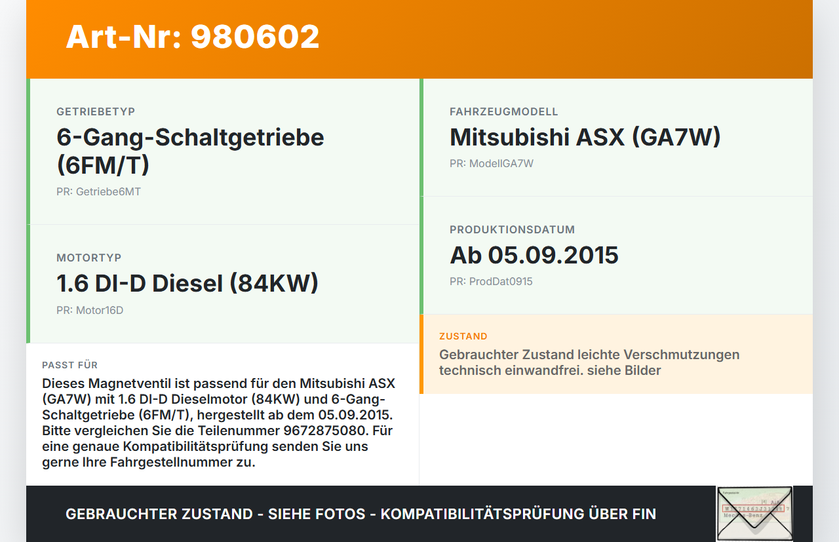Click the envelope icon with vehicle registration

pos(754,513)
